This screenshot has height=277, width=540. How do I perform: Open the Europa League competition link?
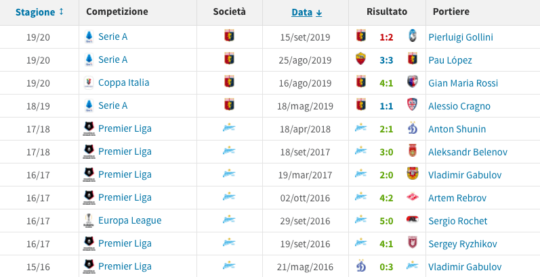(129, 220)
